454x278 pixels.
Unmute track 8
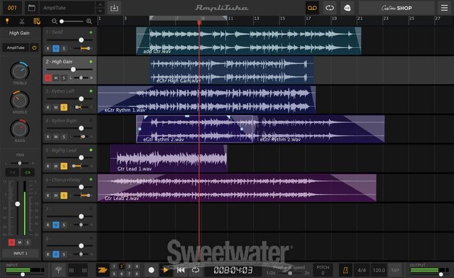pyautogui.click(x=56, y=254)
